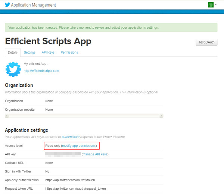Screen dimensions: 224x196
Task: Go to the API Keys tab
Action: (48, 53)
